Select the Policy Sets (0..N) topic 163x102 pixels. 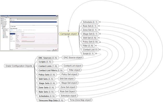[x=47, y=75]
